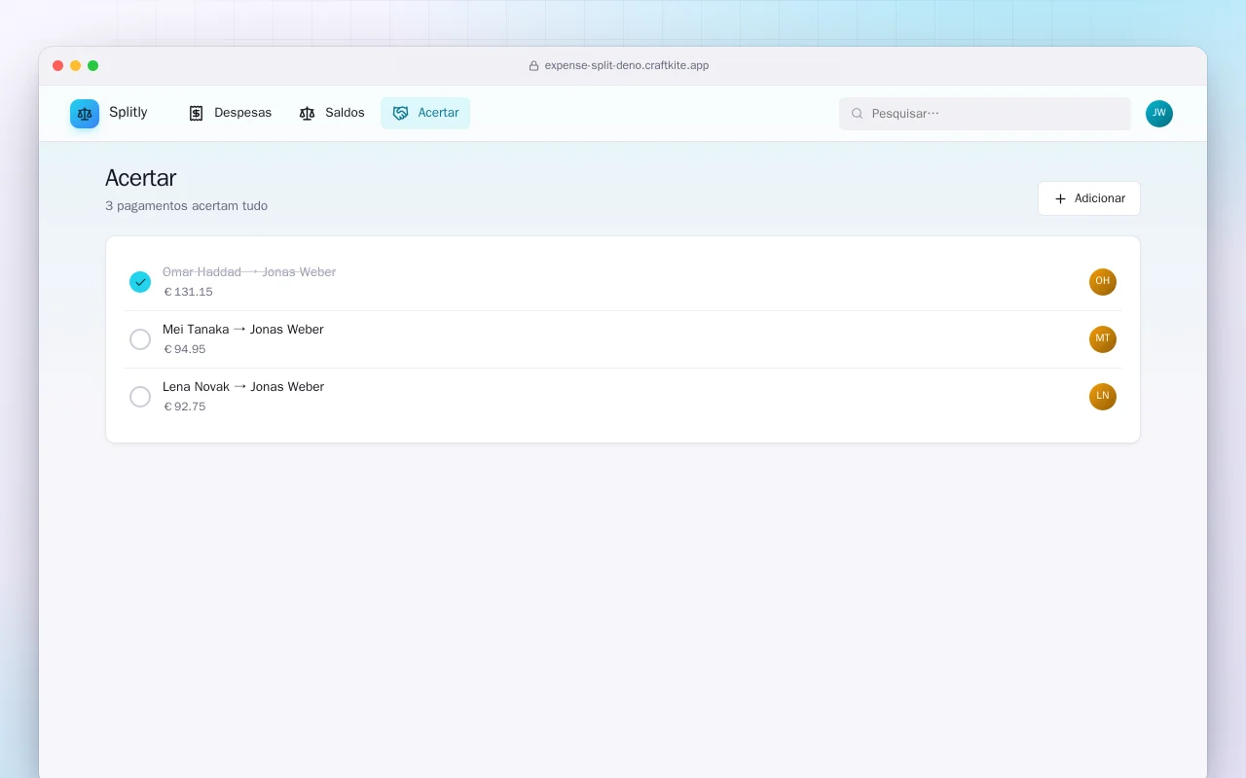1246x778 pixels.
Task: Click the MT avatar for Mei Tanaka
Action: coord(1103,339)
